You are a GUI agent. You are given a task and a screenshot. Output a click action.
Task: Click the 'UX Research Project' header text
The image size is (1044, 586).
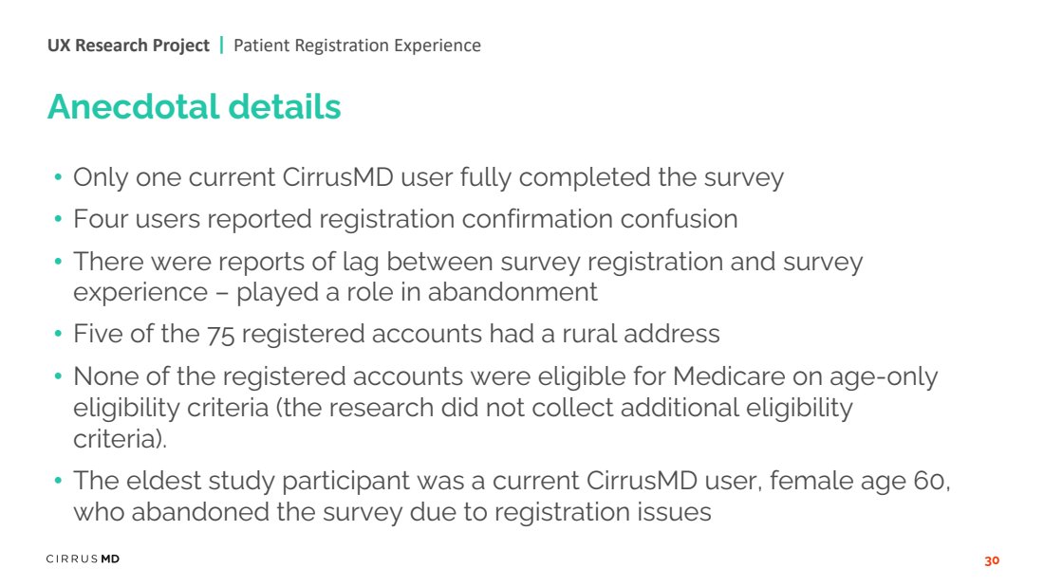click(128, 46)
